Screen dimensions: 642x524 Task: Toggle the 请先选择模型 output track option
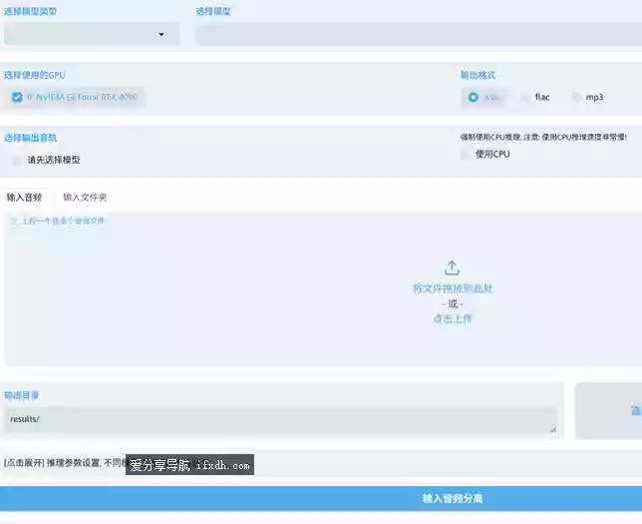click(17, 160)
